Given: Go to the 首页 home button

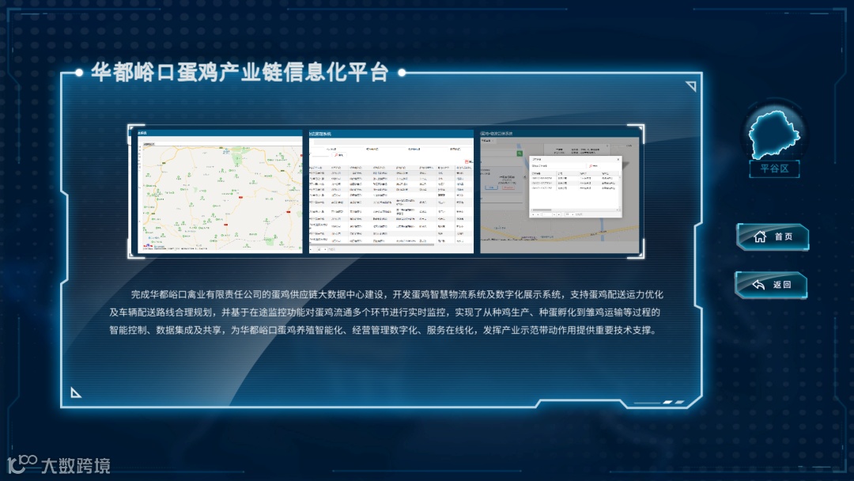Looking at the screenshot, I should point(773,237).
